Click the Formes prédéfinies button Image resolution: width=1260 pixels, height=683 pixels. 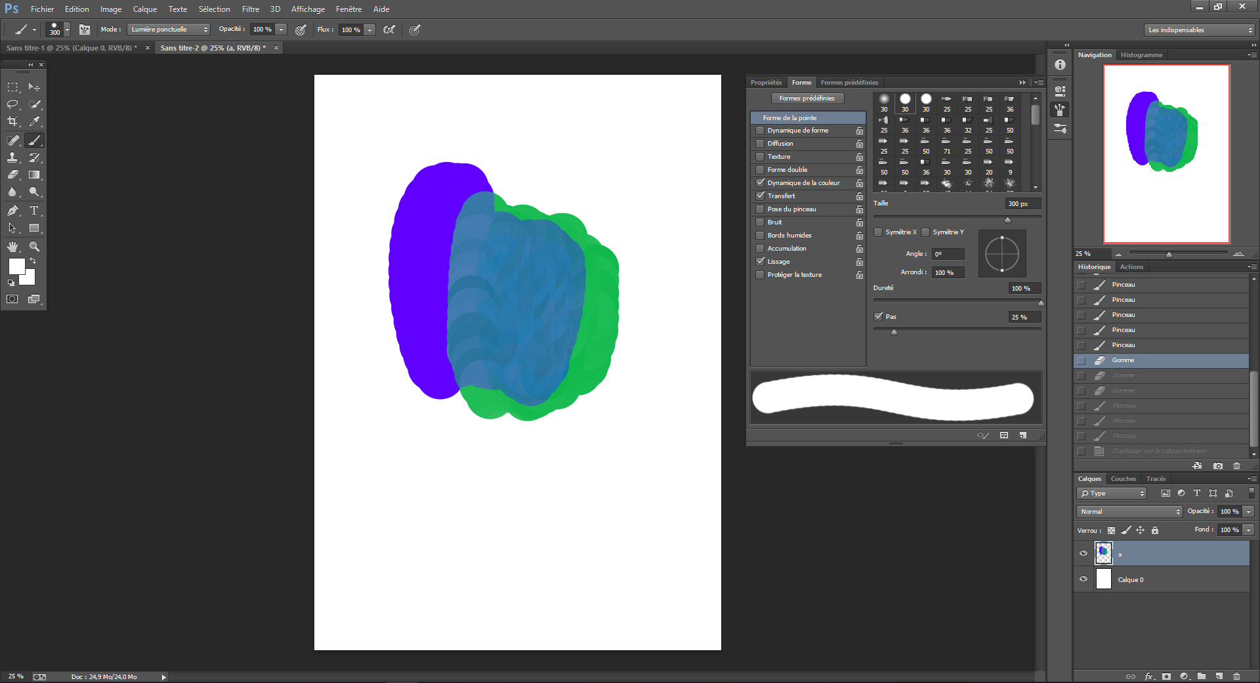[x=807, y=98]
